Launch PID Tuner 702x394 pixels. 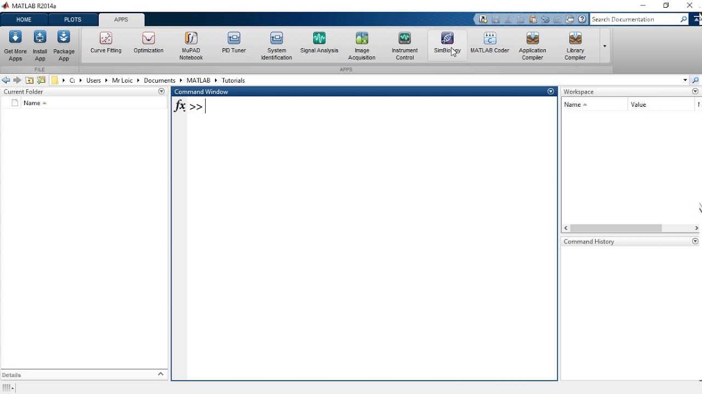(234, 43)
